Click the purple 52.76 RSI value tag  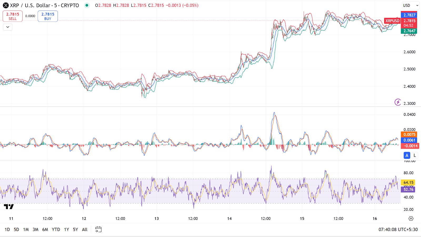[408, 190]
